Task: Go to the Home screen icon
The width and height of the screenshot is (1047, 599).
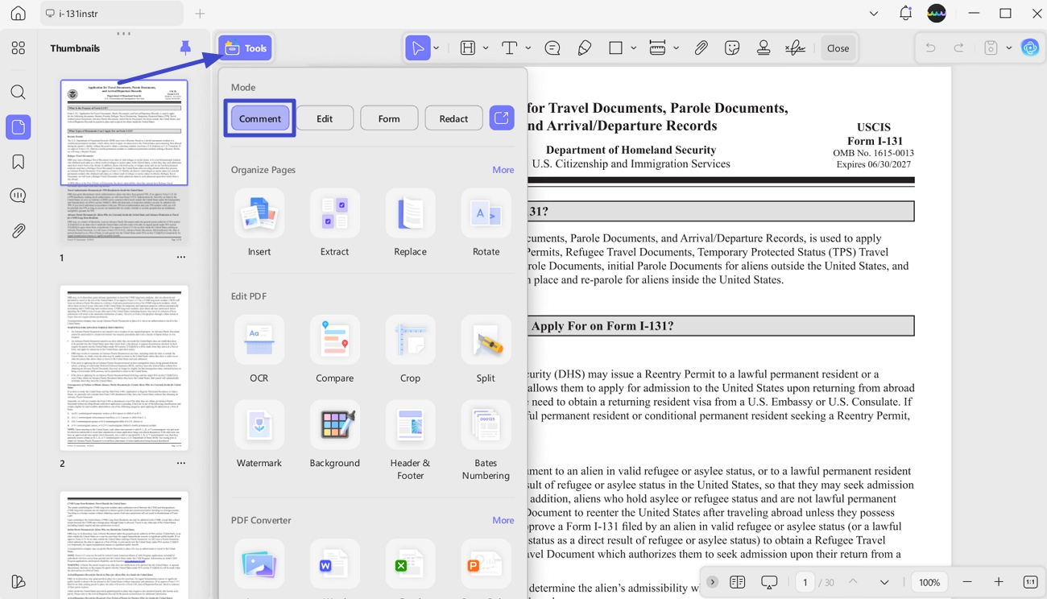Action: pyautogui.click(x=18, y=14)
